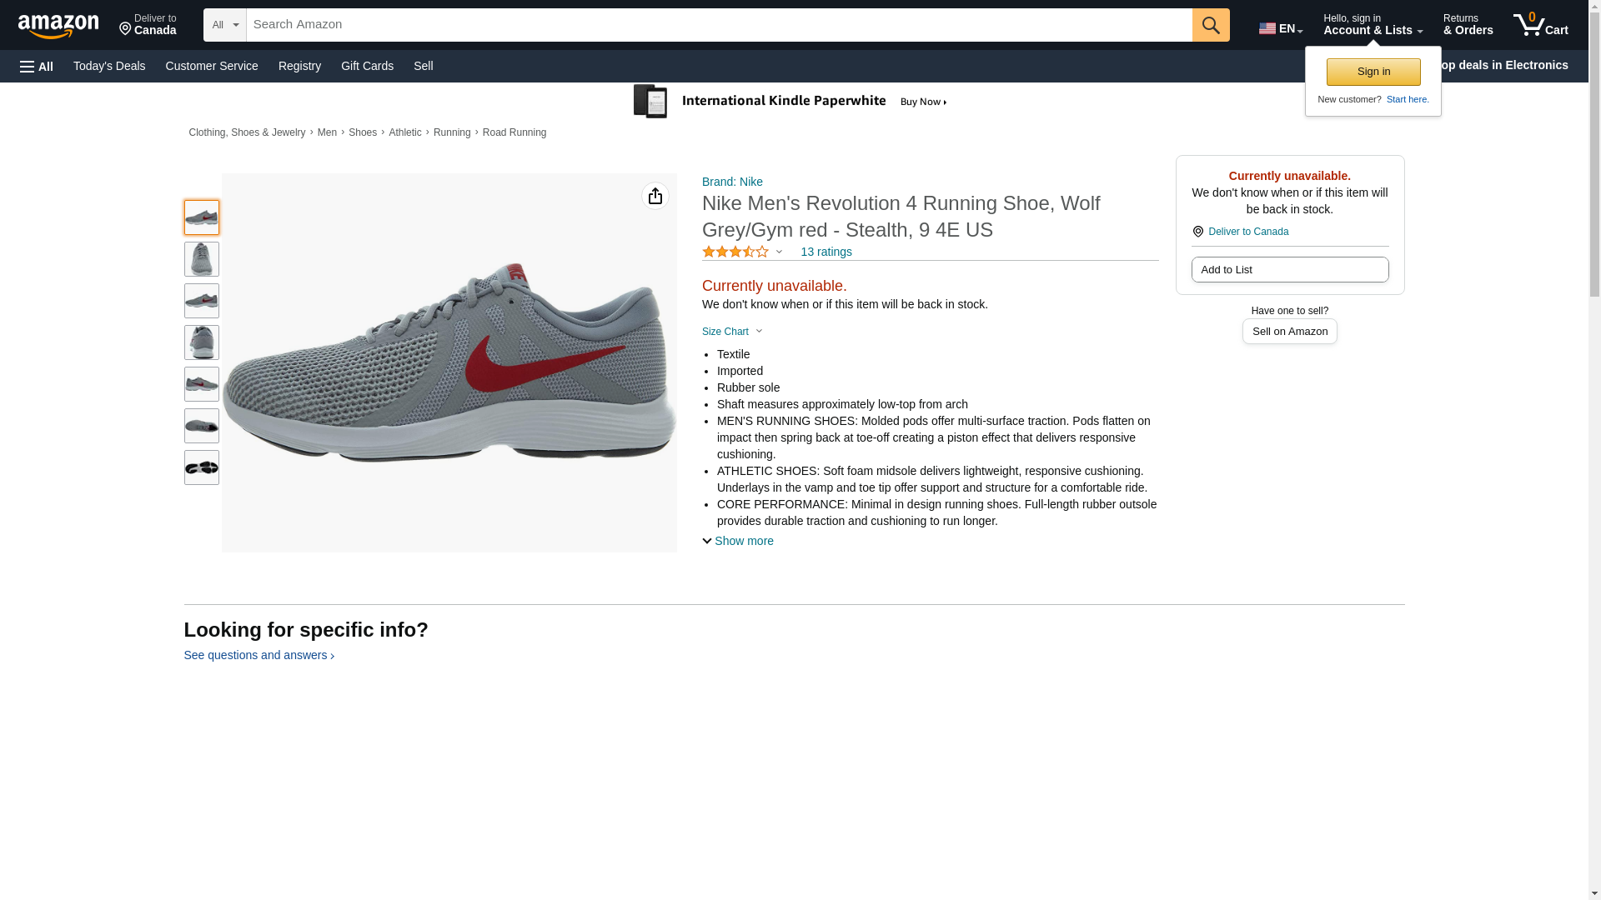The image size is (1601, 900).
Task: Click the star rating icons
Action: pos(735,252)
